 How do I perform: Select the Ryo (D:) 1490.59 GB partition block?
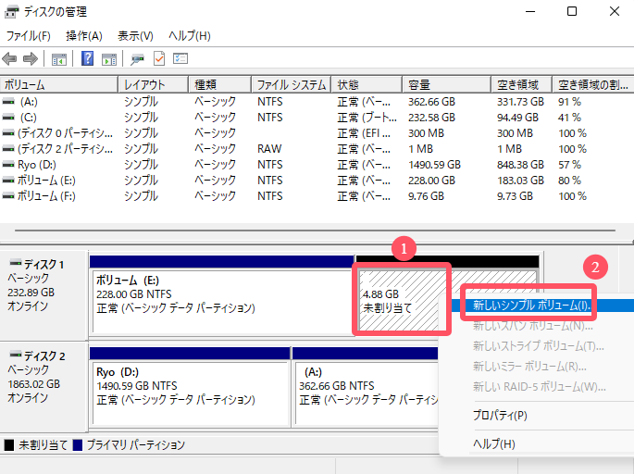(190, 393)
